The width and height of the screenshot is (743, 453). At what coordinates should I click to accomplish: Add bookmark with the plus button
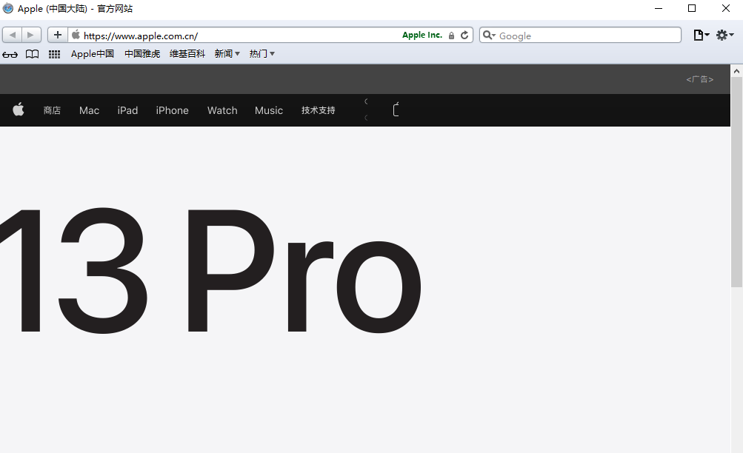tap(58, 35)
